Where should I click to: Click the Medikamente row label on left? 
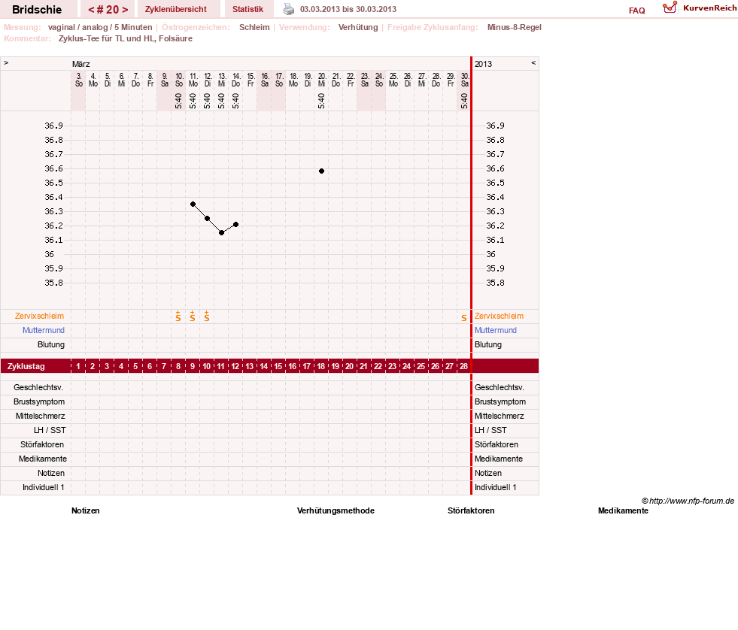(43, 459)
